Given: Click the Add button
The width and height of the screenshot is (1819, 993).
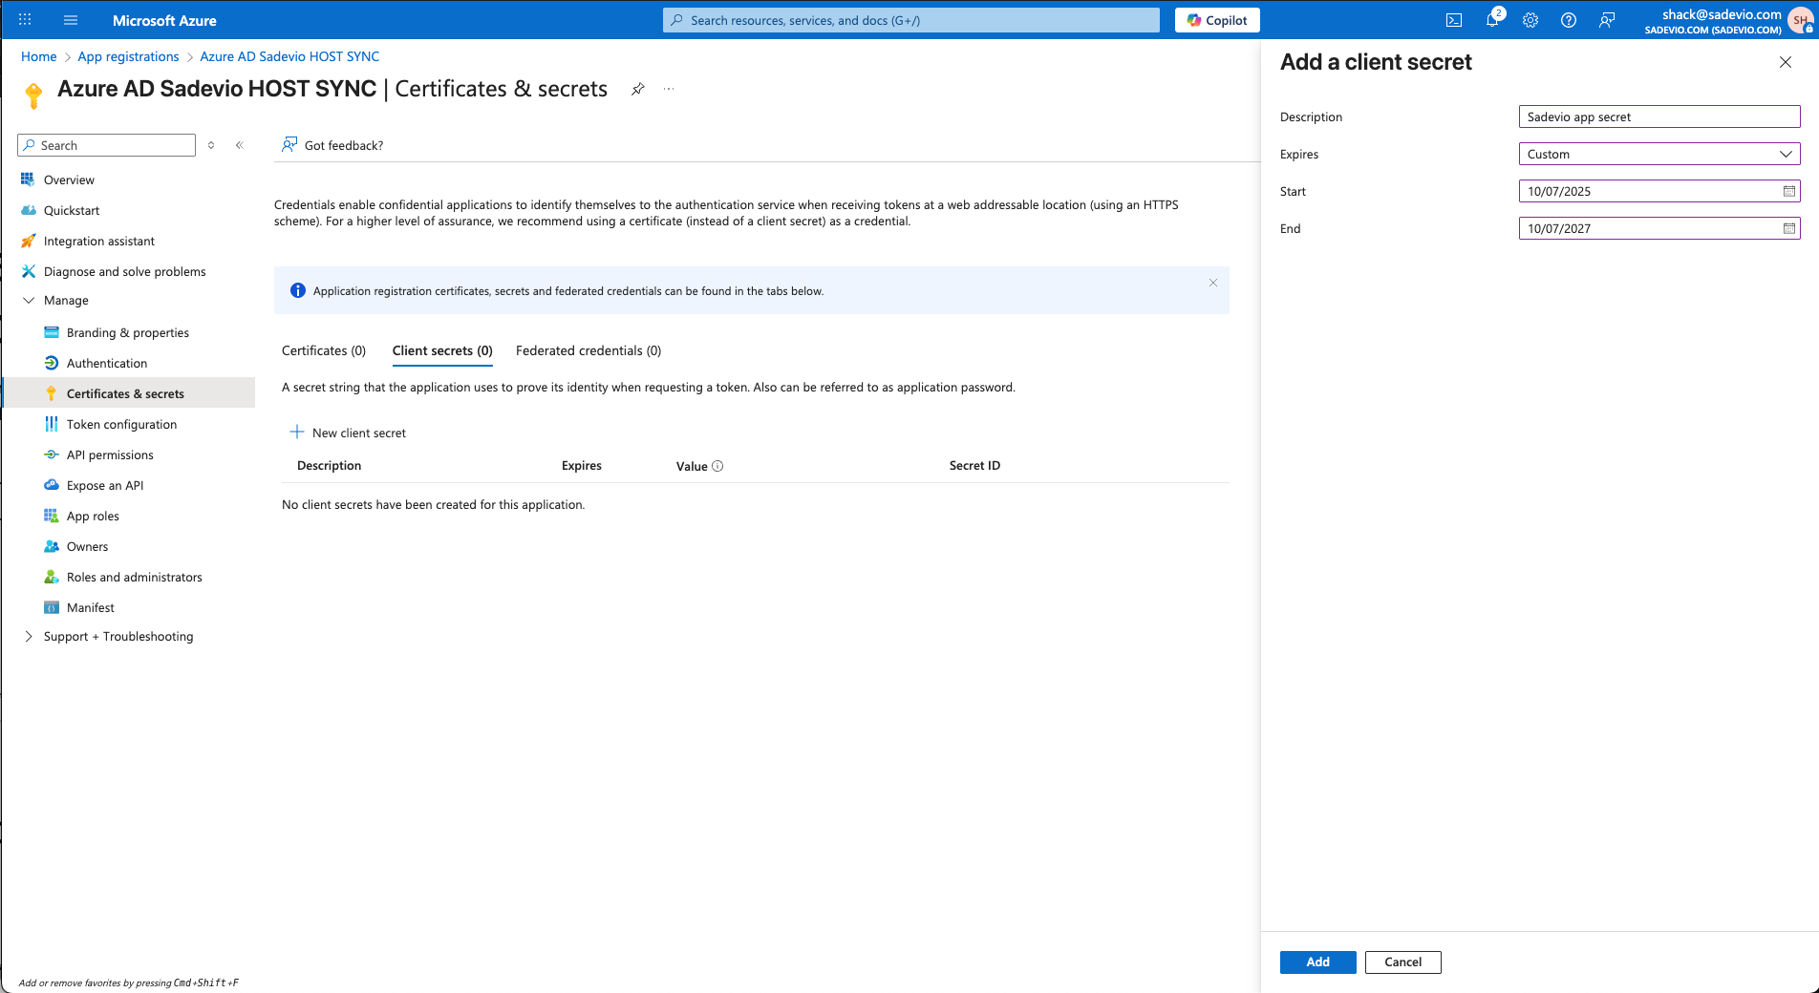Looking at the screenshot, I should [1317, 961].
